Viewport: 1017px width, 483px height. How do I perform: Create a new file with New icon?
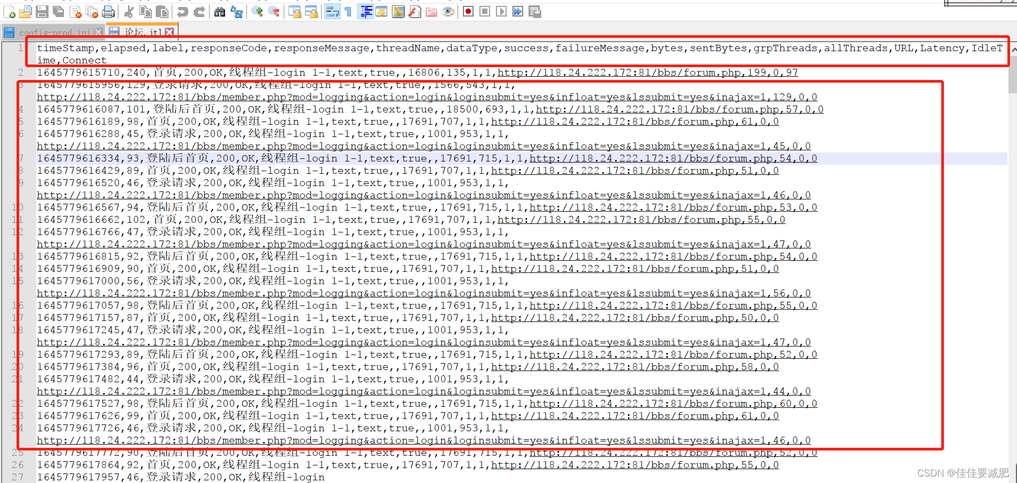pos(9,12)
